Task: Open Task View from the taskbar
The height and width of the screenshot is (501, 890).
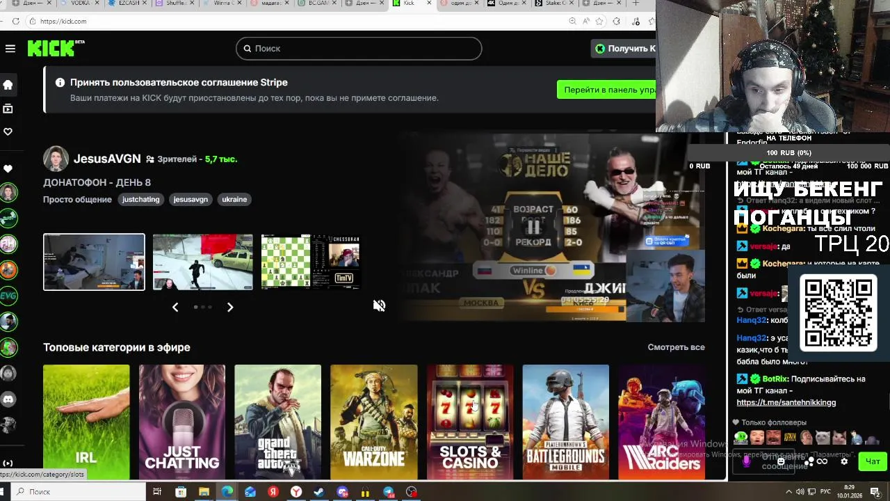Action: pos(157,492)
